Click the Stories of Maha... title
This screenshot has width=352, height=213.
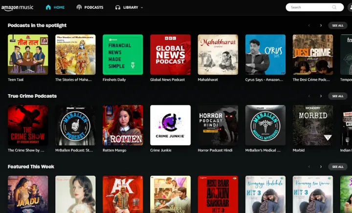coord(73,80)
